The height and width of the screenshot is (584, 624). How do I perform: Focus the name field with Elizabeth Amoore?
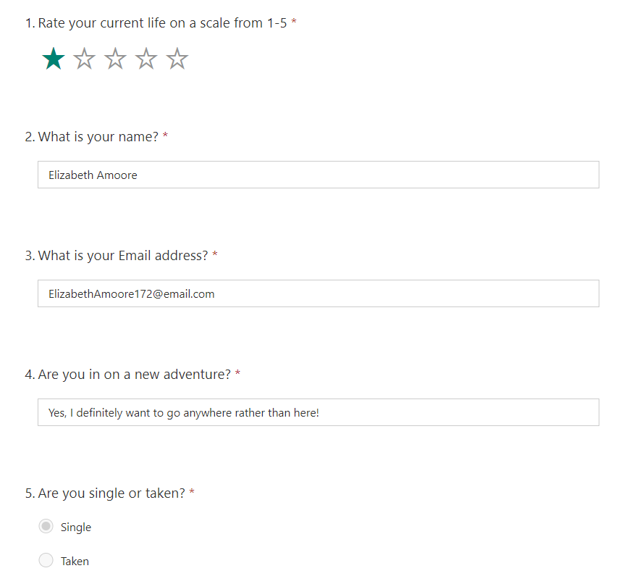click(318, 175)
